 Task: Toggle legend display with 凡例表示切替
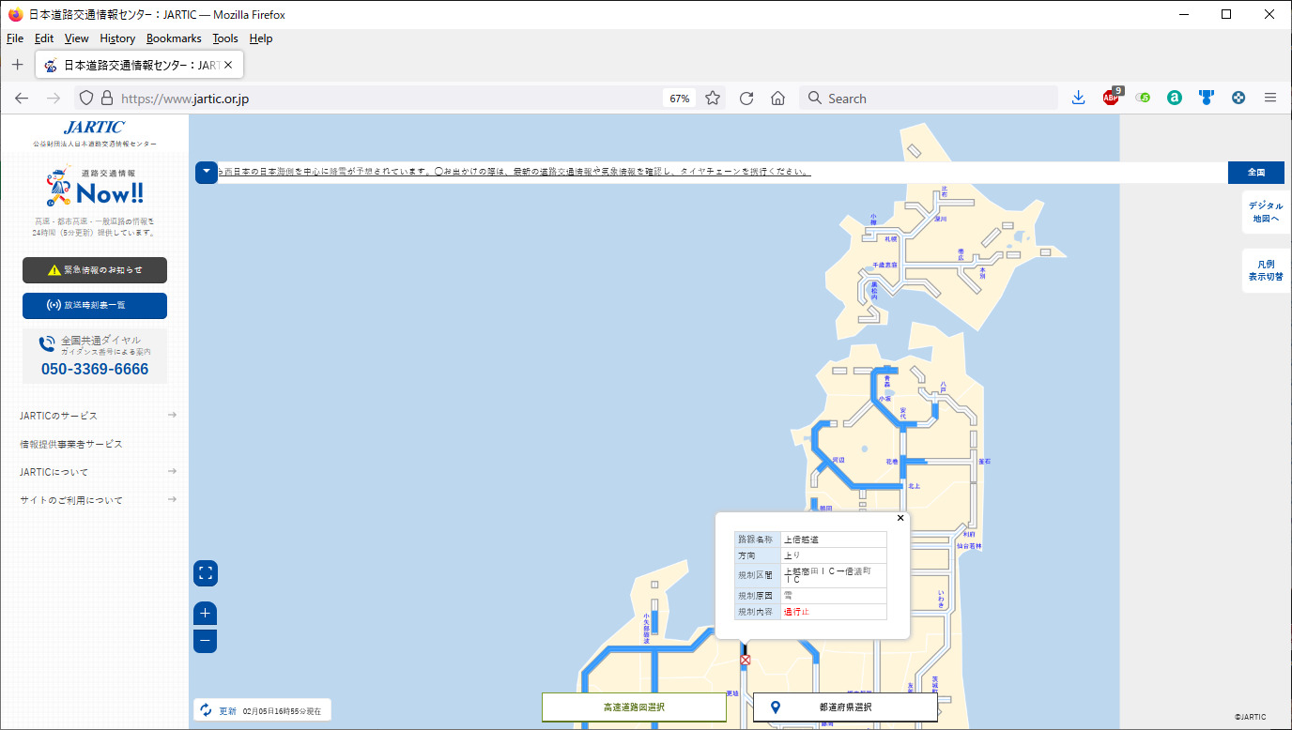point(1265,271)
